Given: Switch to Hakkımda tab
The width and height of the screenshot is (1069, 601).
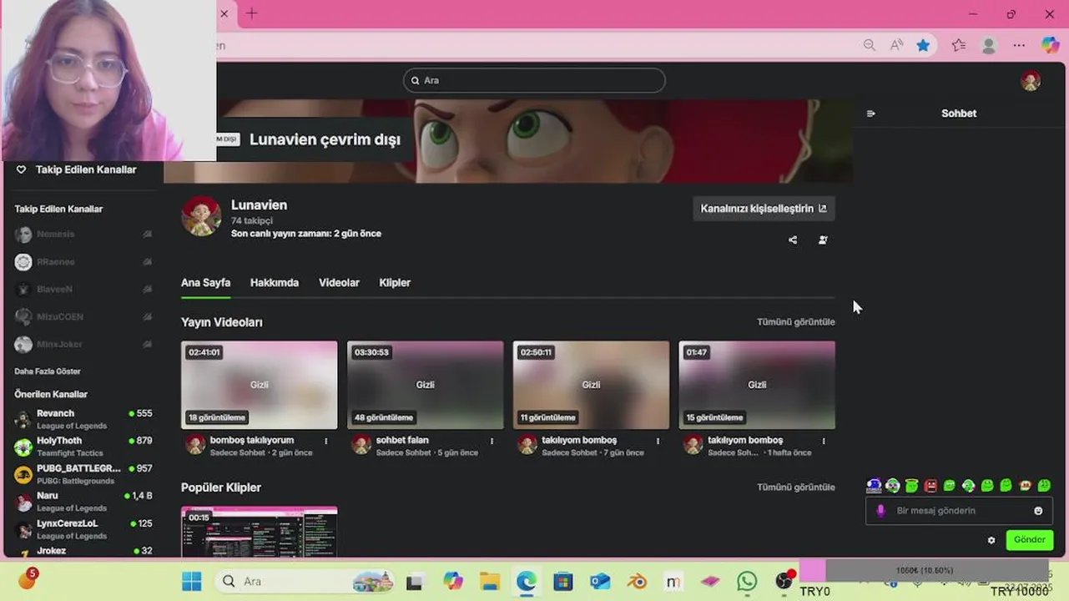Looking at the screenshot, I should 275,283.
